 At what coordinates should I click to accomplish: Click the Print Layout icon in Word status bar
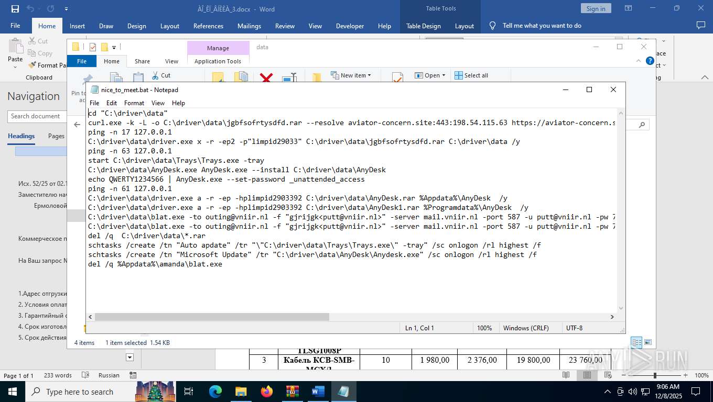pos(587,375)
